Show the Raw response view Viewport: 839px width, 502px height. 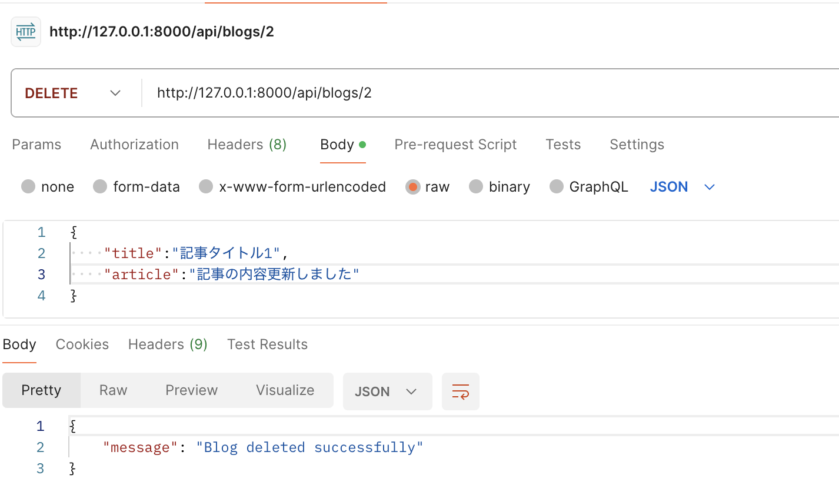pyautogui.click(x=114, y=390)
